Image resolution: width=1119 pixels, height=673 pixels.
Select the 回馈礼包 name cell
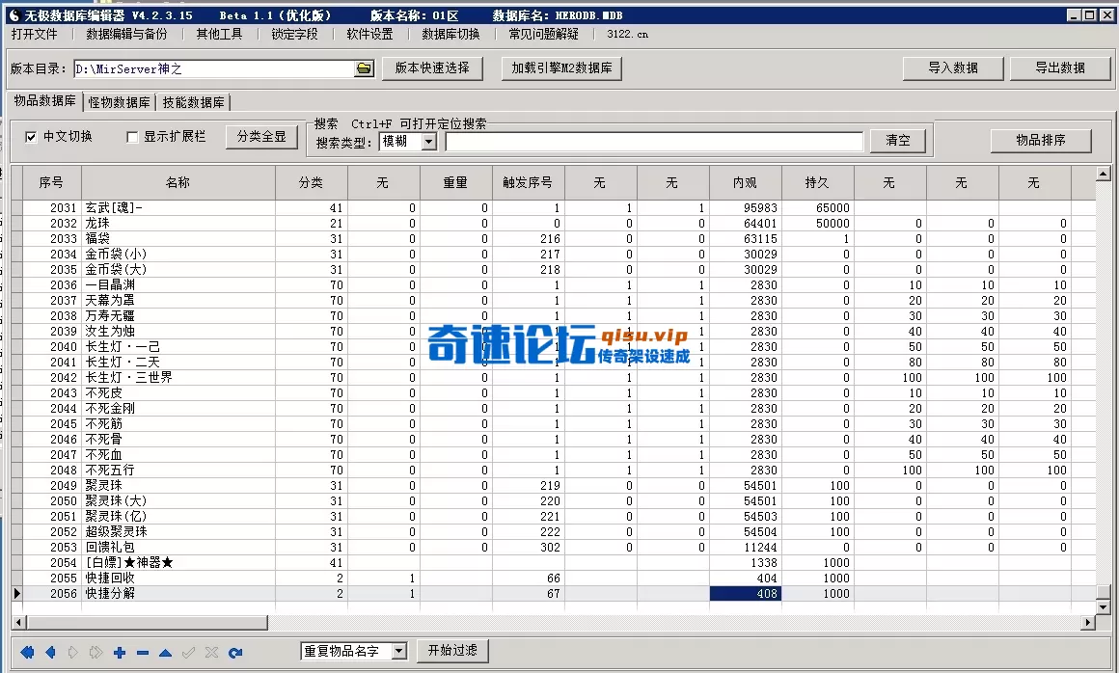[x=178, y=548]
